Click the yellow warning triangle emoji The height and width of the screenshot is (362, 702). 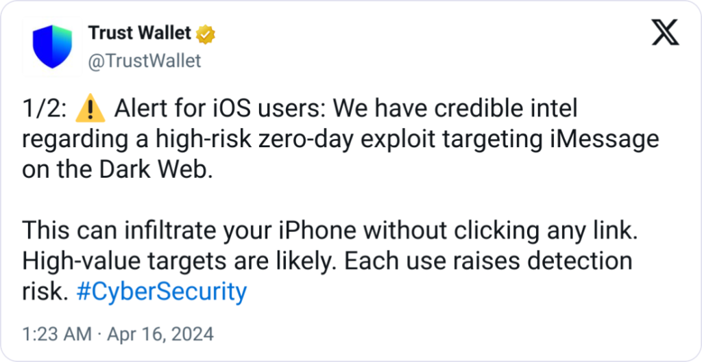click(x=87, y=109)
